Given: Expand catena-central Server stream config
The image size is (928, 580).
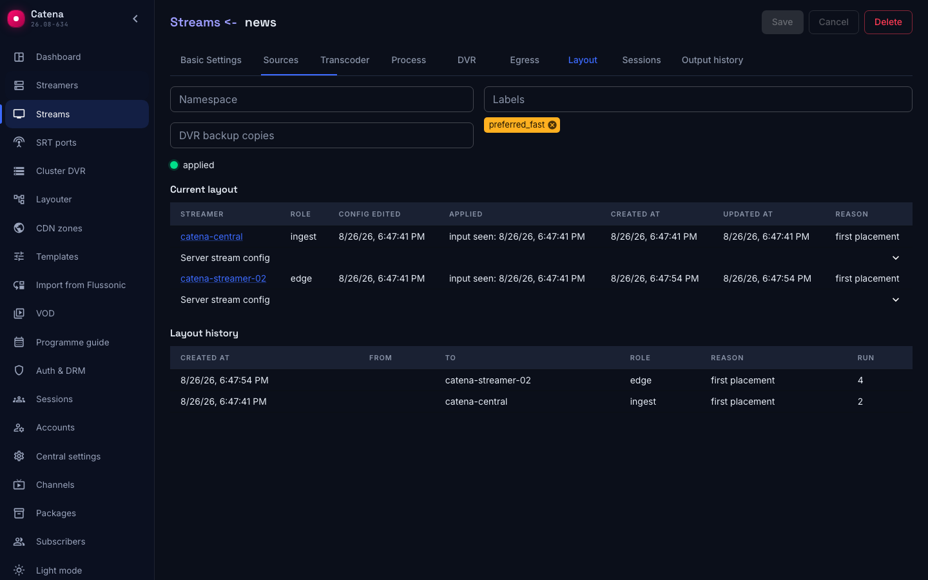Looking at the screenshot, I should 896,258.
